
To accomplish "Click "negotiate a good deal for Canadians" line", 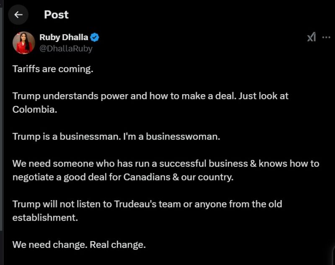I will pos(123,177).
